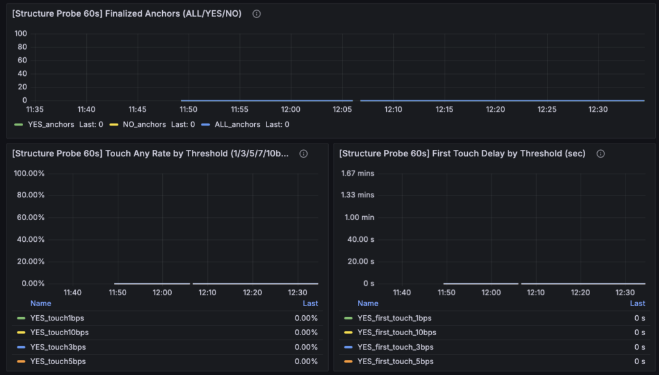Open Touch Any Rate panel title menu

pos(151,154)
